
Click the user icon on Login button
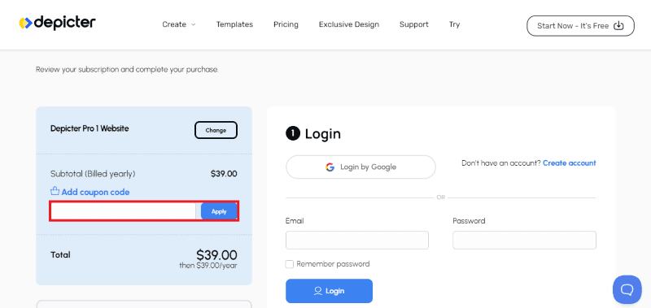318,291
